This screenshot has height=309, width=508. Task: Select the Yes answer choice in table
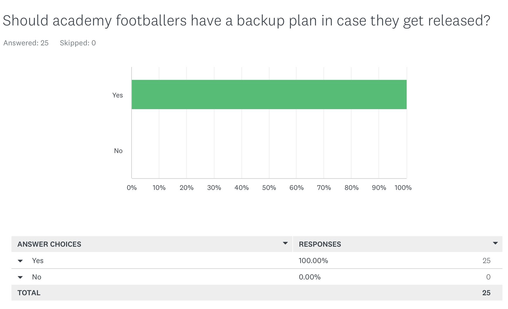pos(38,261)
